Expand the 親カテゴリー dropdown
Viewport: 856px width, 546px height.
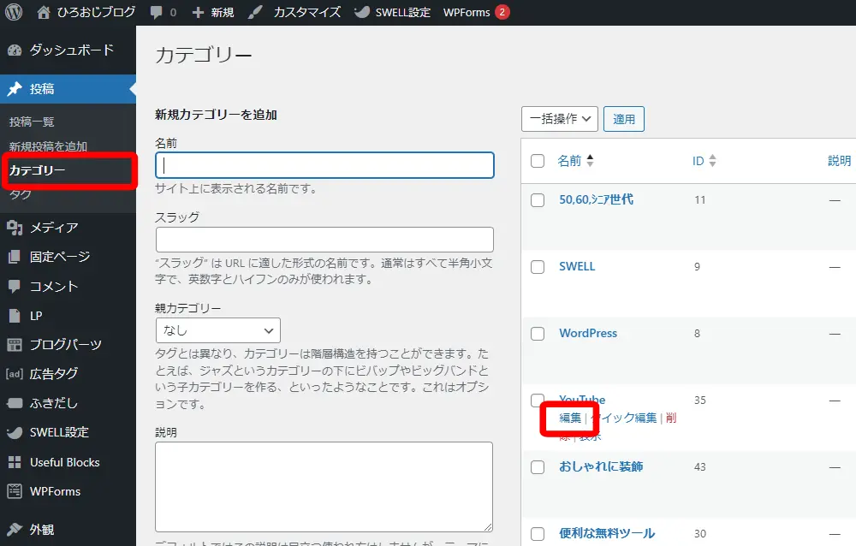[217, 330]
